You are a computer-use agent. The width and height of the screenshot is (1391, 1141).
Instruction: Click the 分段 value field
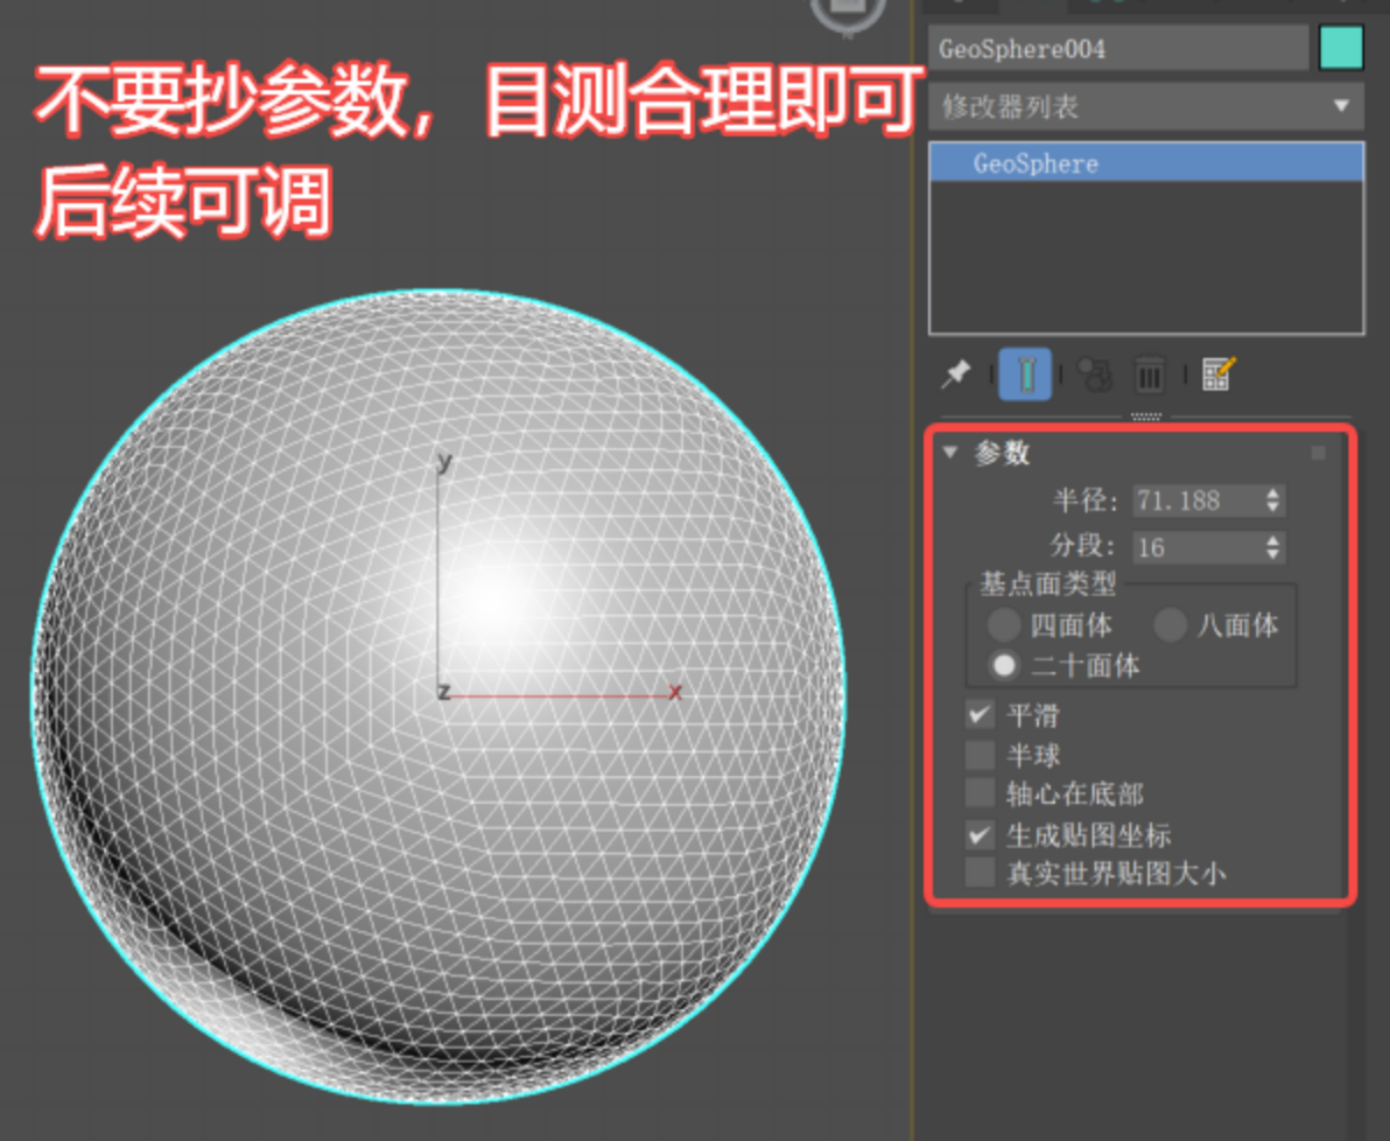click(1196, 547)
